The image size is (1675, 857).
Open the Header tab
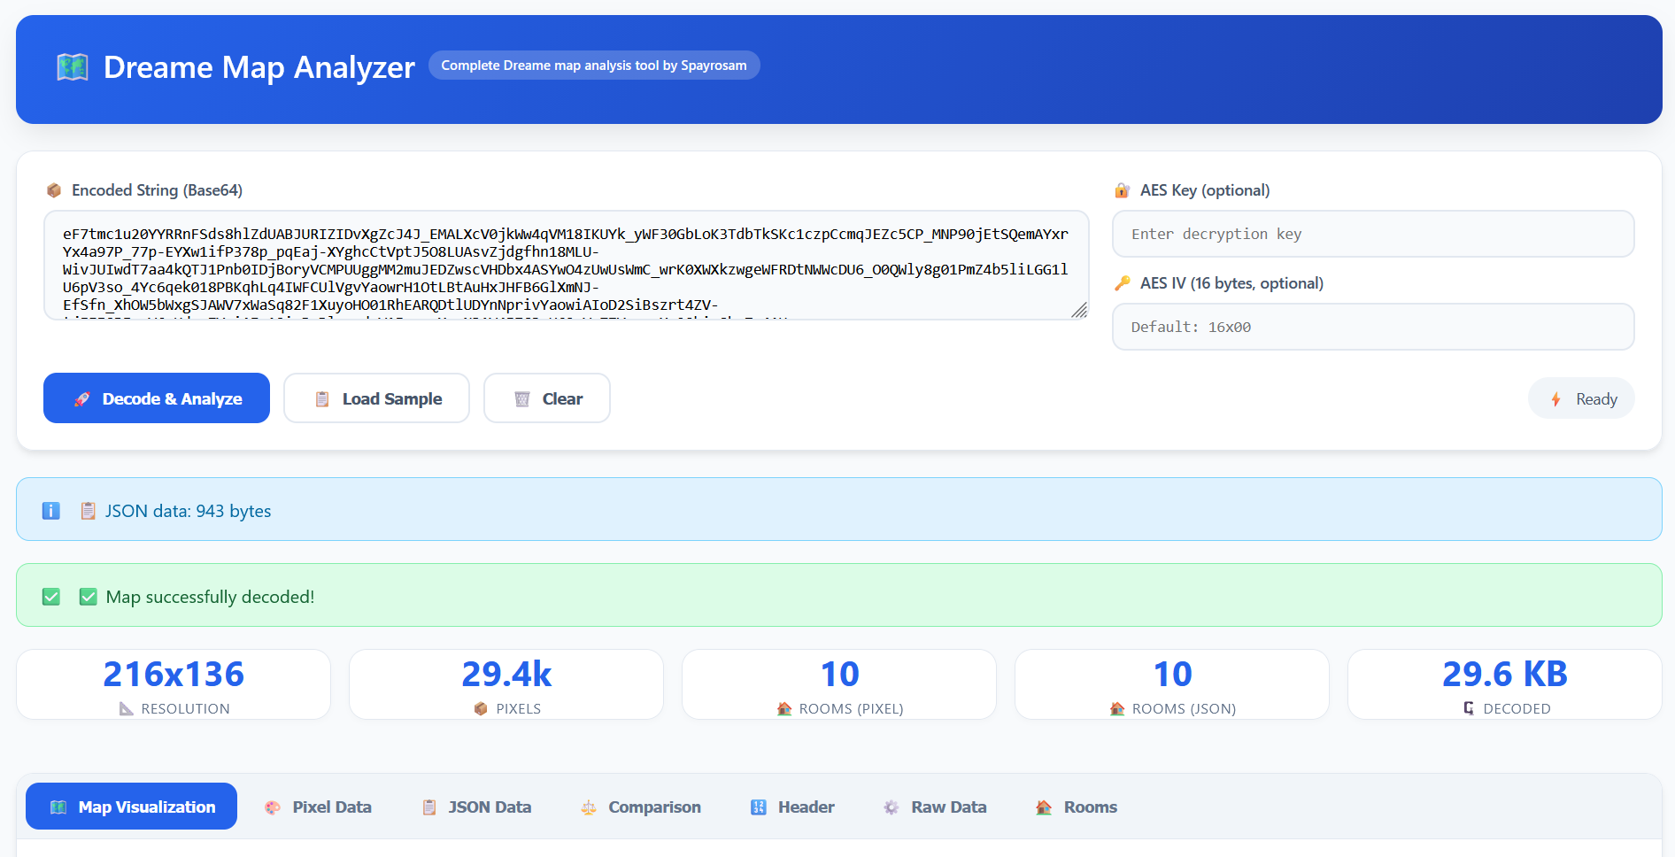point(792,807)
